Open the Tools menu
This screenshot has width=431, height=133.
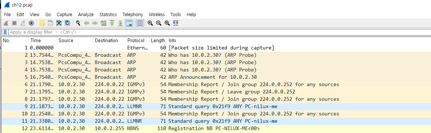point(176,15)
